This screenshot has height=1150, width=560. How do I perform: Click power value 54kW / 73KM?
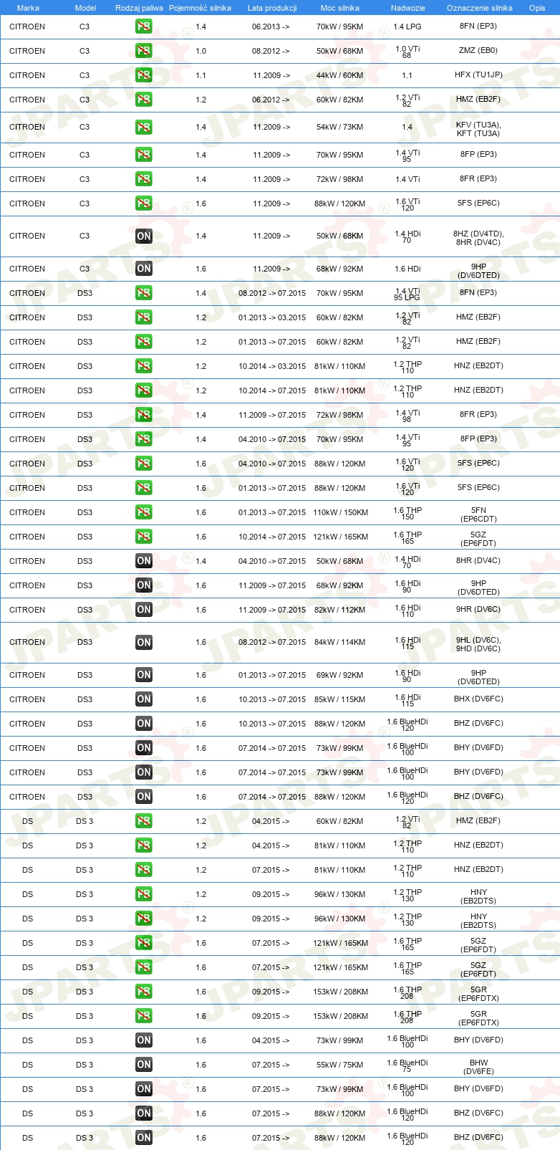339,127
